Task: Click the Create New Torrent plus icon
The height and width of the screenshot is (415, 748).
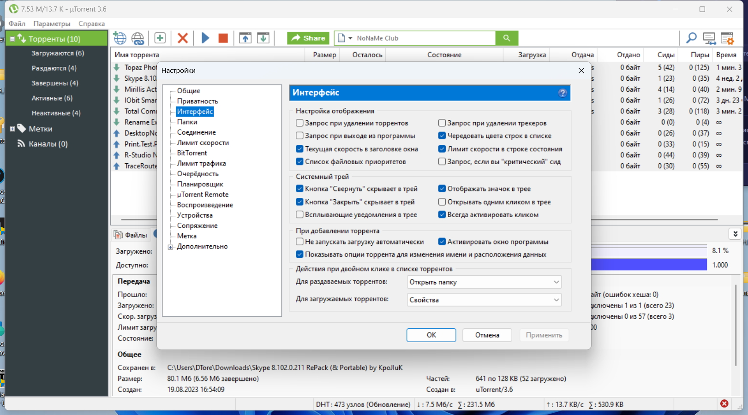Action: point(160,38)
